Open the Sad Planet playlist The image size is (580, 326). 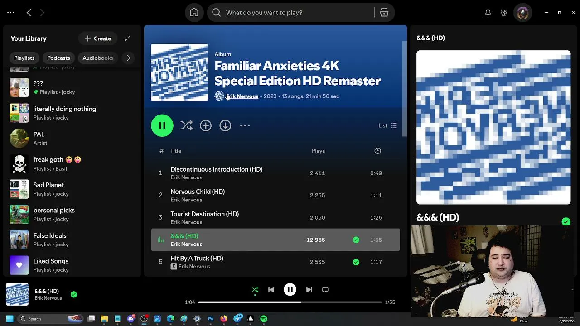point(72,189)
